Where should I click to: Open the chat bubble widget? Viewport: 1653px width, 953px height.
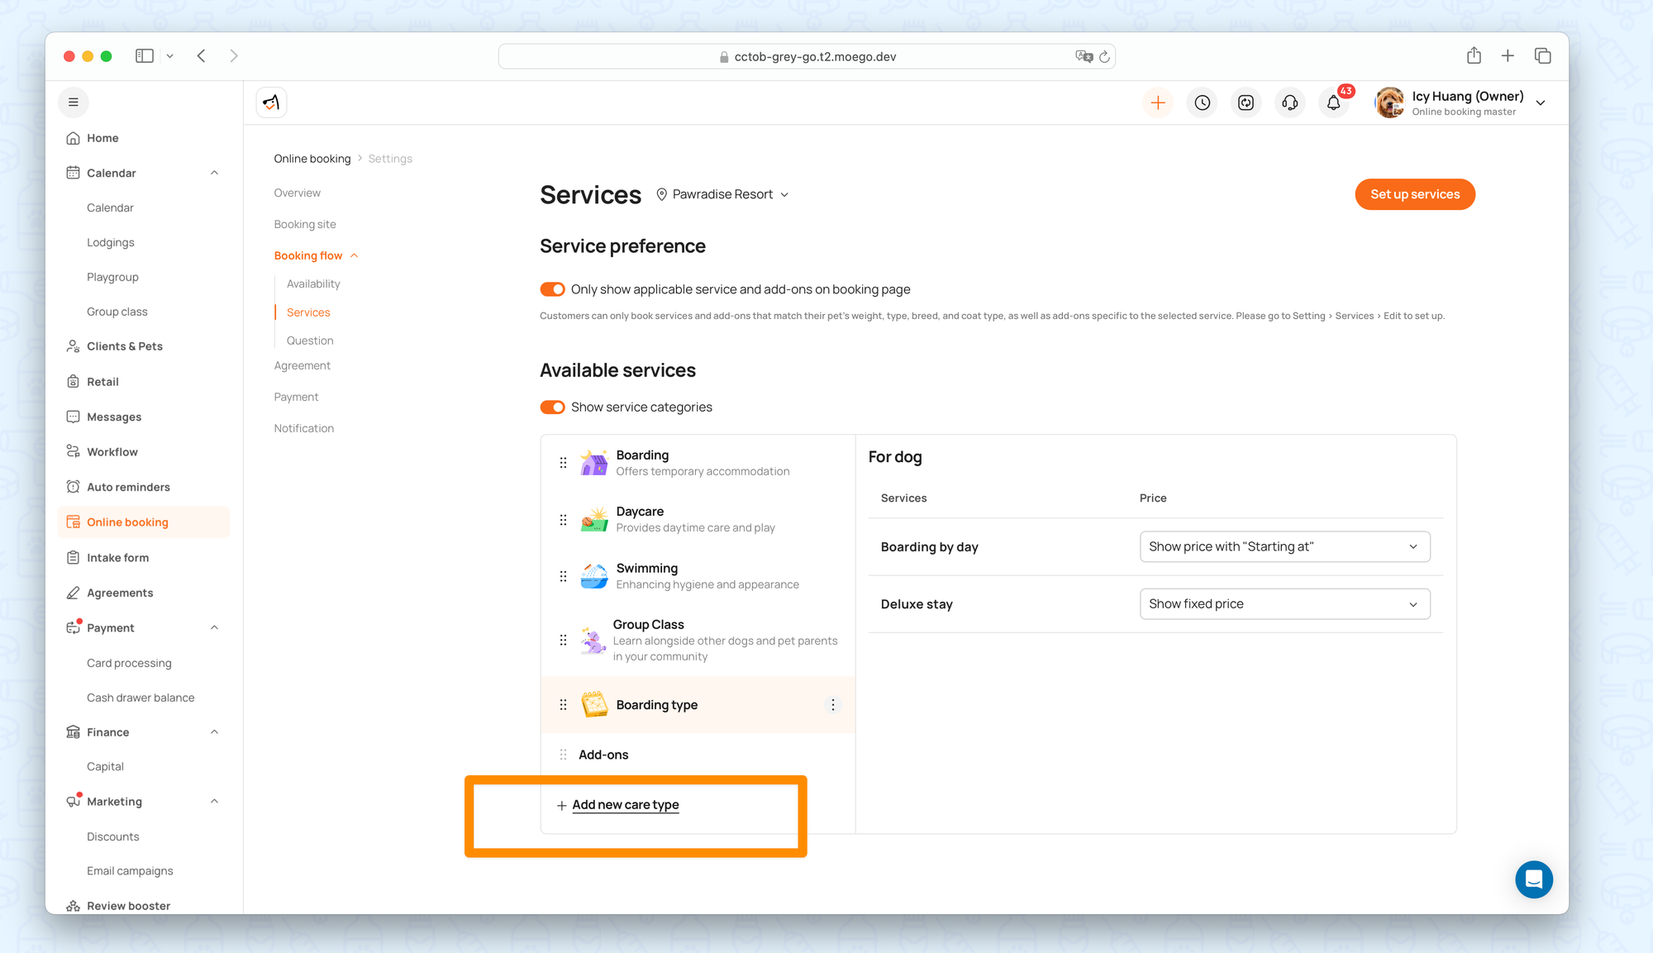pyautogui.click(x=1533, y=879)
